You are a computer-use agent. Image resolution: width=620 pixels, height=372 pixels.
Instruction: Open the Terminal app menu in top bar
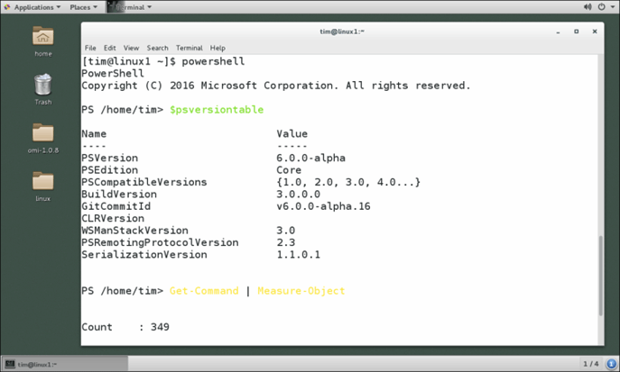[x=130, y=7]
